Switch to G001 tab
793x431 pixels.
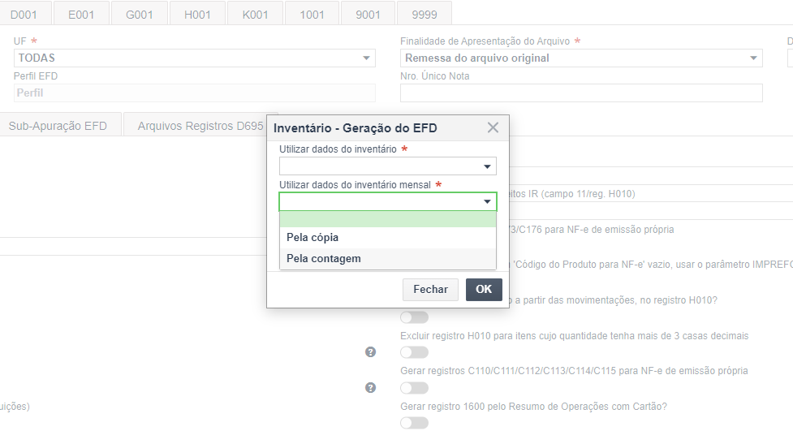(x=140, y=14)
